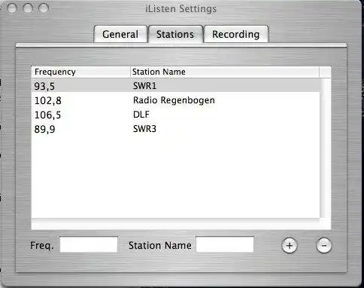Remove selected station with minus button
364x288 pixels.
[x=324, y=245]
